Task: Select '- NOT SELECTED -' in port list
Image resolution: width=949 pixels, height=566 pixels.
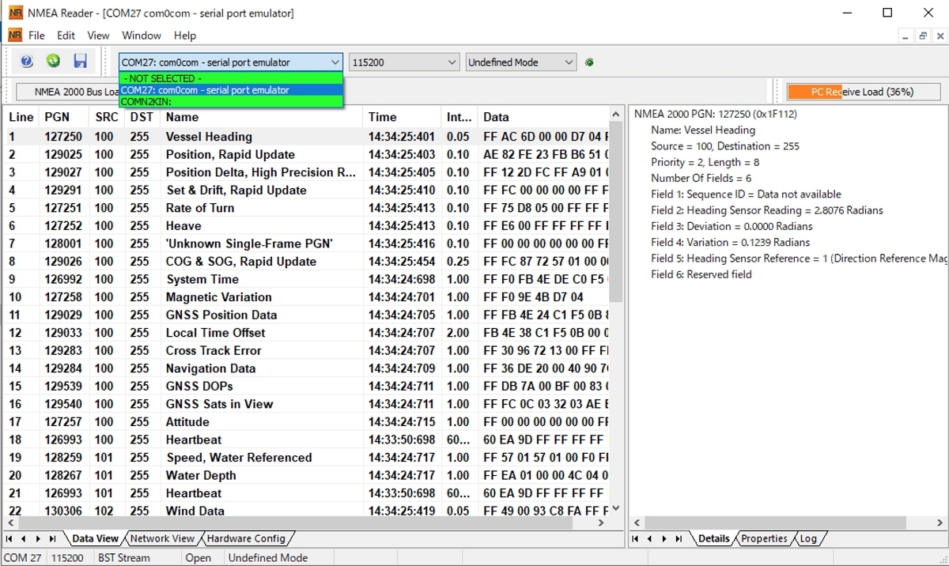Action: click(231, 78)
